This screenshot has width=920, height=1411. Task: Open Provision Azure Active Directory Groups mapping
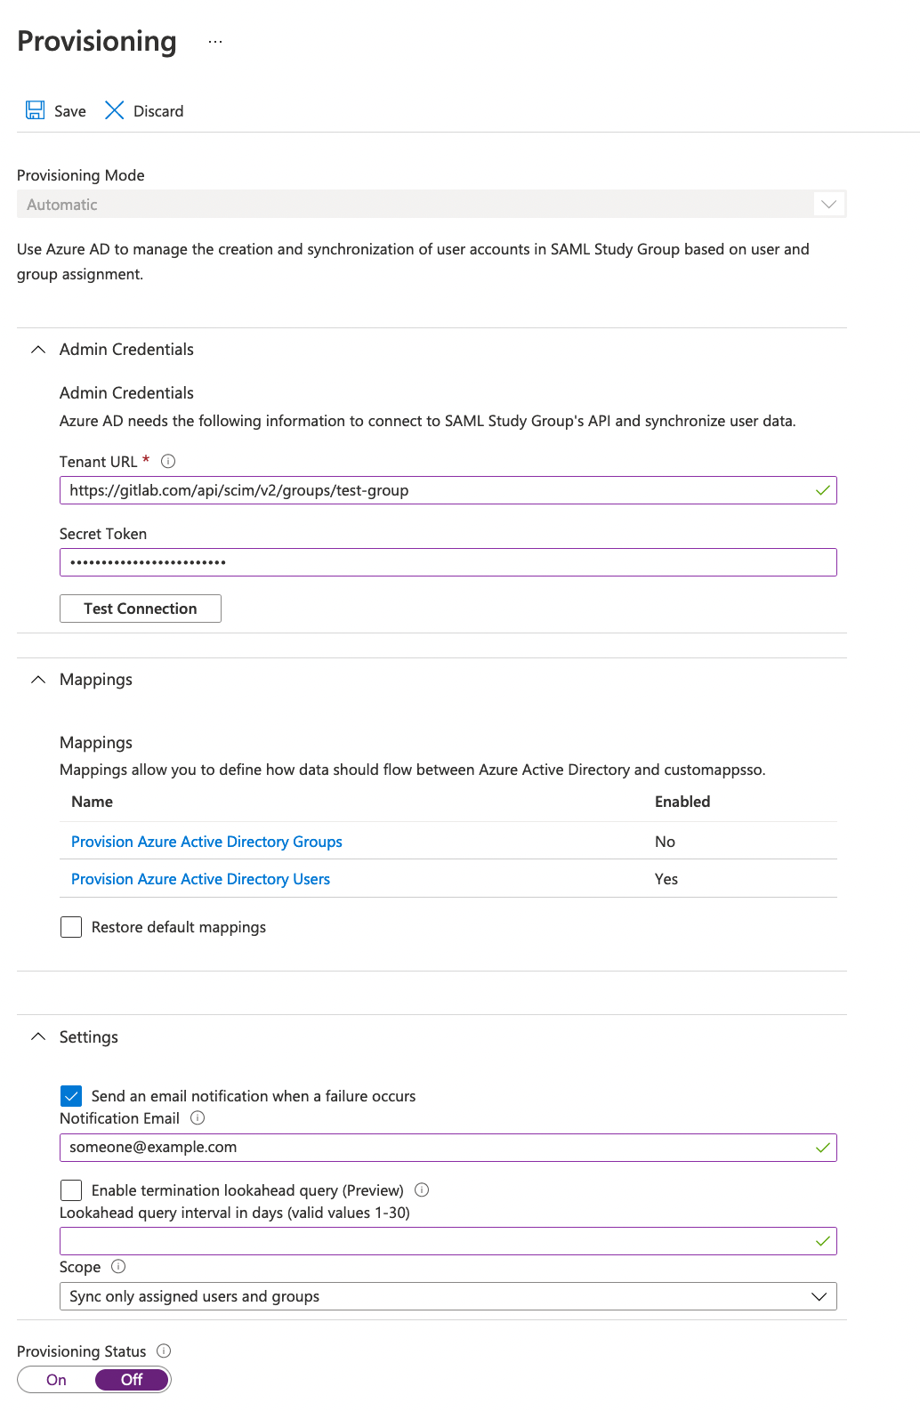click(206, 841)
